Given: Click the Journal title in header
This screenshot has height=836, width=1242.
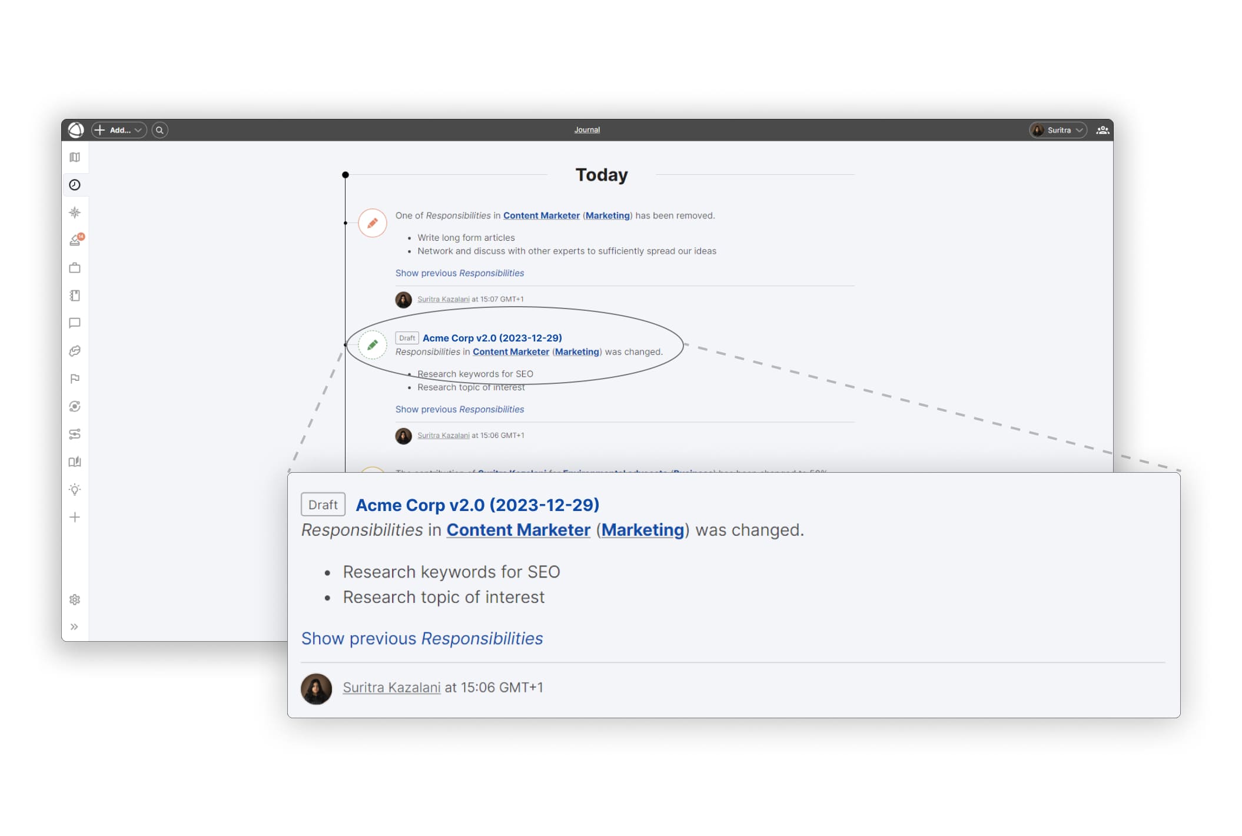Looking at the screenshot, I should pyautogui.click(x=587, y=130).
